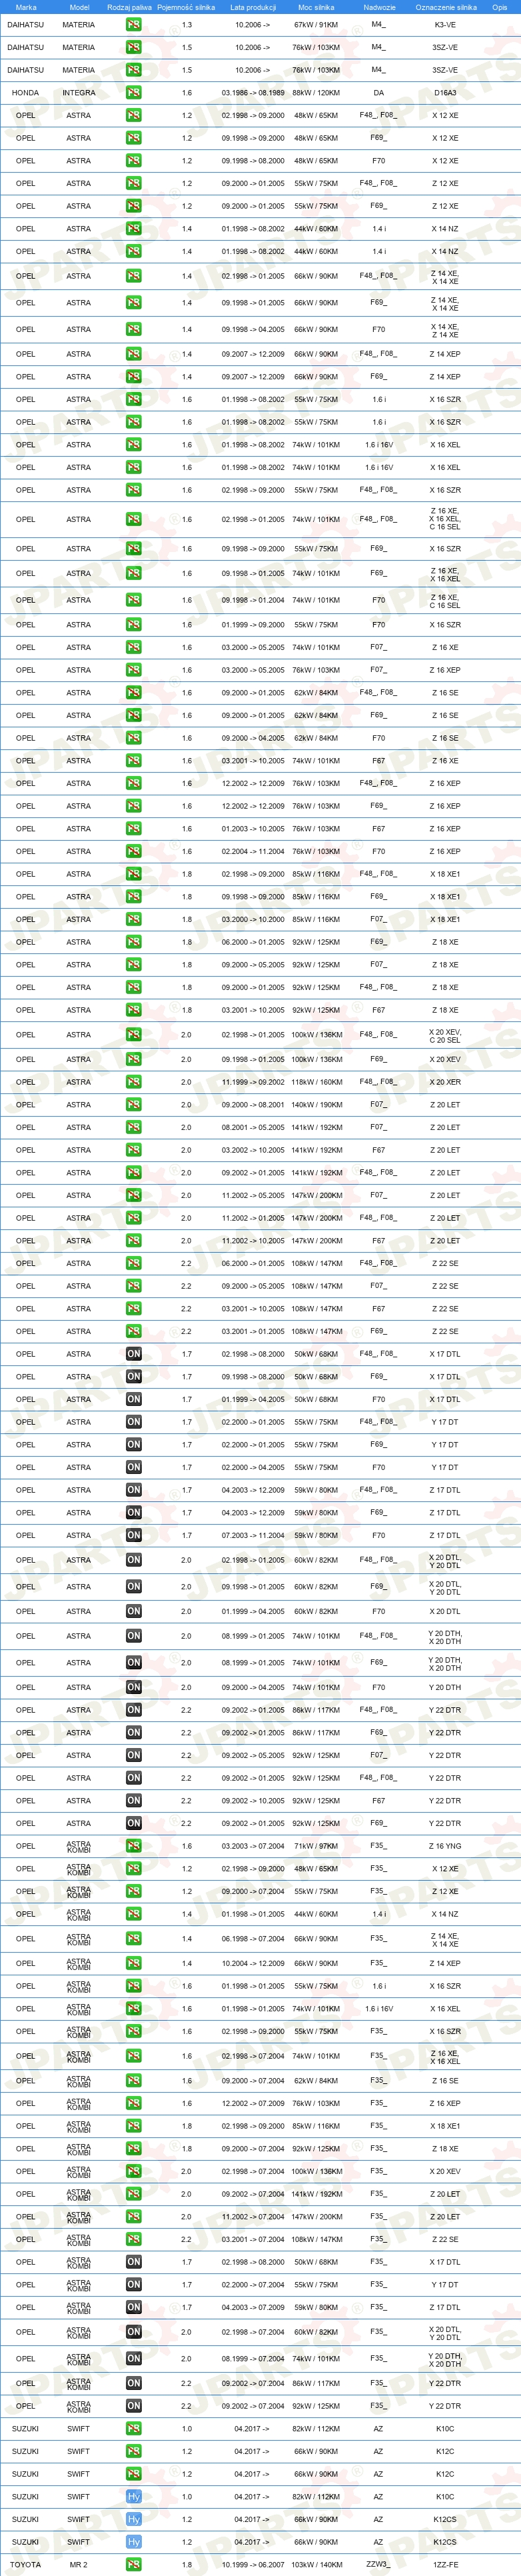Select the 103kW / 140KM power cell
Screen dimensions: 521x2576
pyautogui.click(x=316, y=2564)
